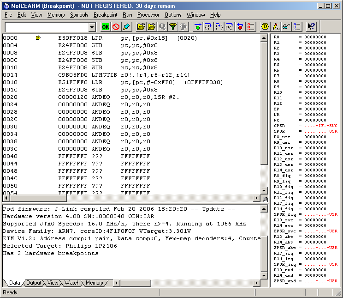This screenshot has height=298, width=343.
Task: Click the red cancel circle icon
Action: click(116, 27)
